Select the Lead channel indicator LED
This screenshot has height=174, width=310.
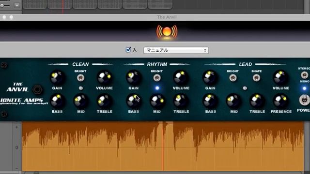click(x=245, y=88)
